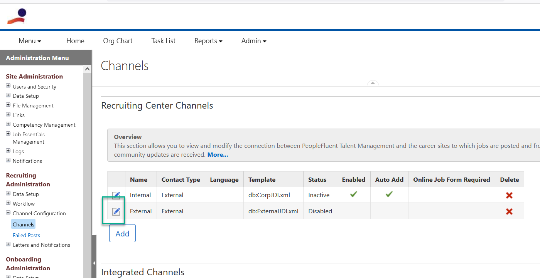Image resolution: width=540 pixels, height=278 pixels.
Task: Expand Links tree node
Action: [x=8, y=114]
